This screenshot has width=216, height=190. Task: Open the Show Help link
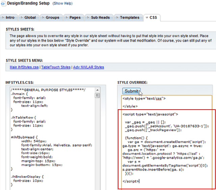pos(62,3)
